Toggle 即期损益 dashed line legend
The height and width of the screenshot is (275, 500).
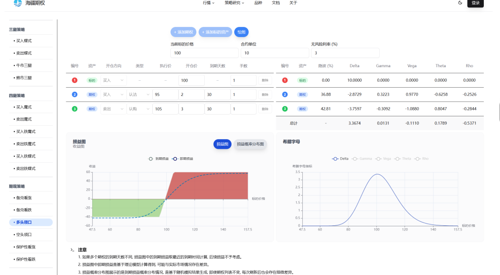[x=182, y=159]
